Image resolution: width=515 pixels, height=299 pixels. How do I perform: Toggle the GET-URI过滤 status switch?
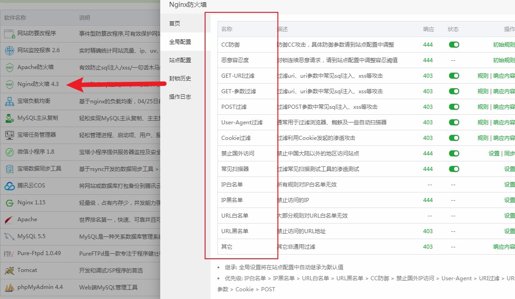[454, 76]
